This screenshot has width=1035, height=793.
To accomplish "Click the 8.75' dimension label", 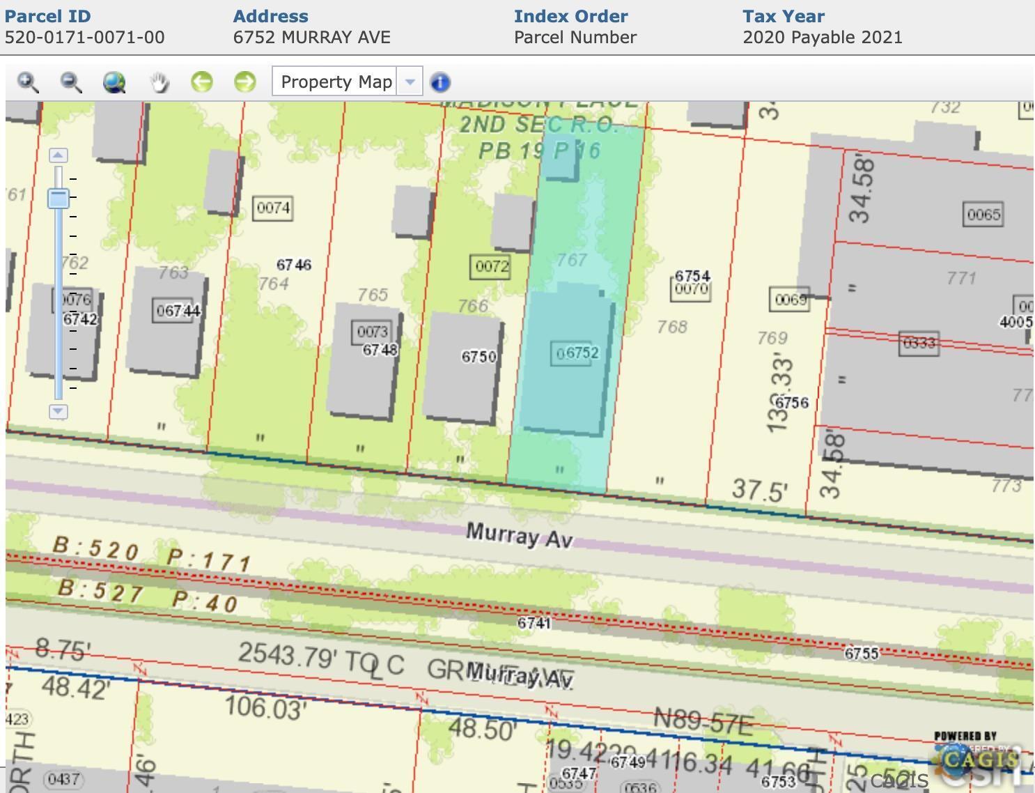I will pyautogui.click(x=63, y=649).
